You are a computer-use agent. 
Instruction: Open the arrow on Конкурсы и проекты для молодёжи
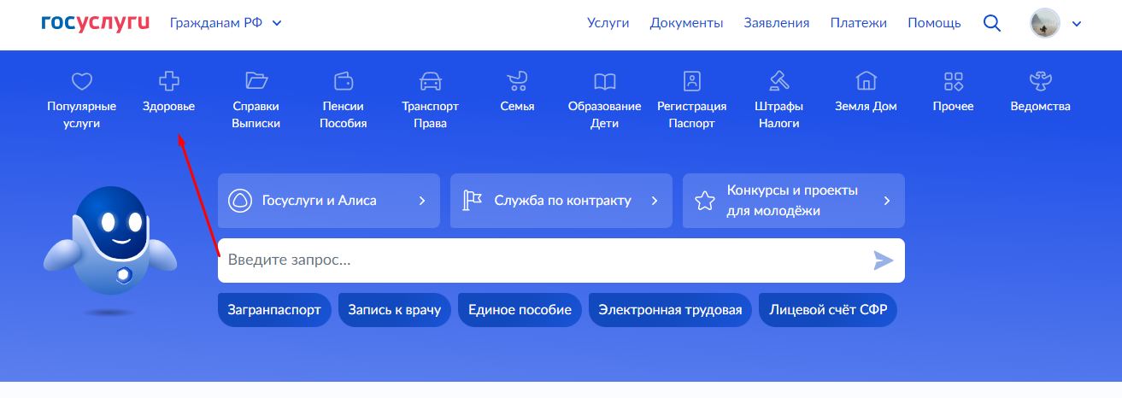click(887, 201)
